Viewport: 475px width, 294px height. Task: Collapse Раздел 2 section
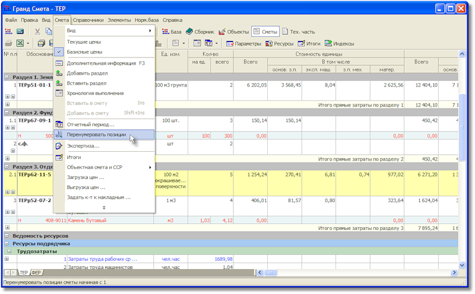click(x=7, y=113)
